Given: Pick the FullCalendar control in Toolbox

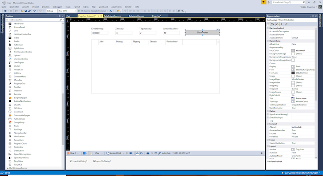Looking at the screenshot, I should click(19, 119).
